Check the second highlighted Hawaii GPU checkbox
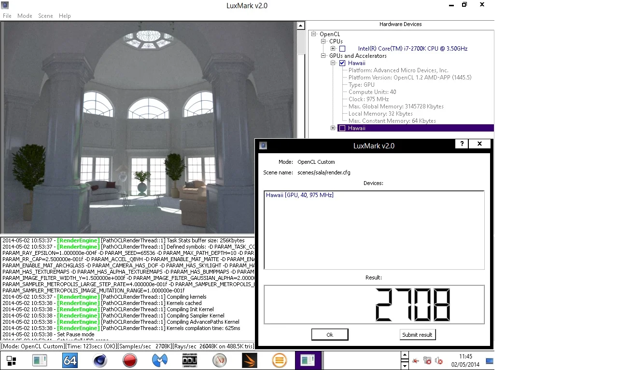 342,128
